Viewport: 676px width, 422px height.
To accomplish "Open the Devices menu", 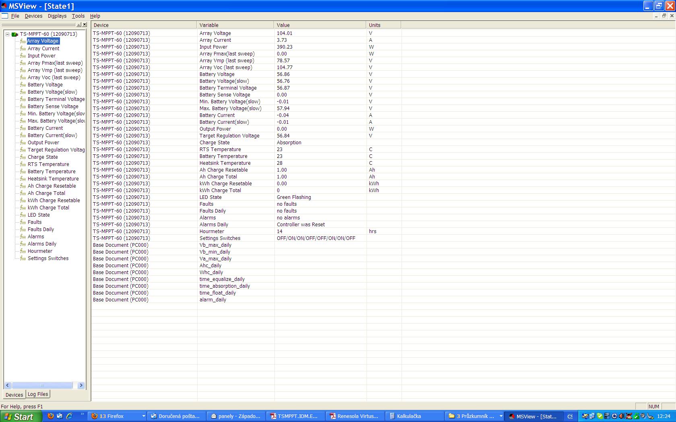I will (33, 16).
